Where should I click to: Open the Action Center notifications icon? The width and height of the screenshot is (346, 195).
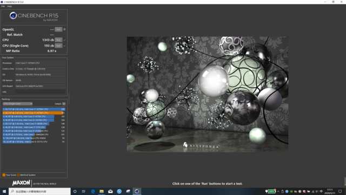coord(340,191)
